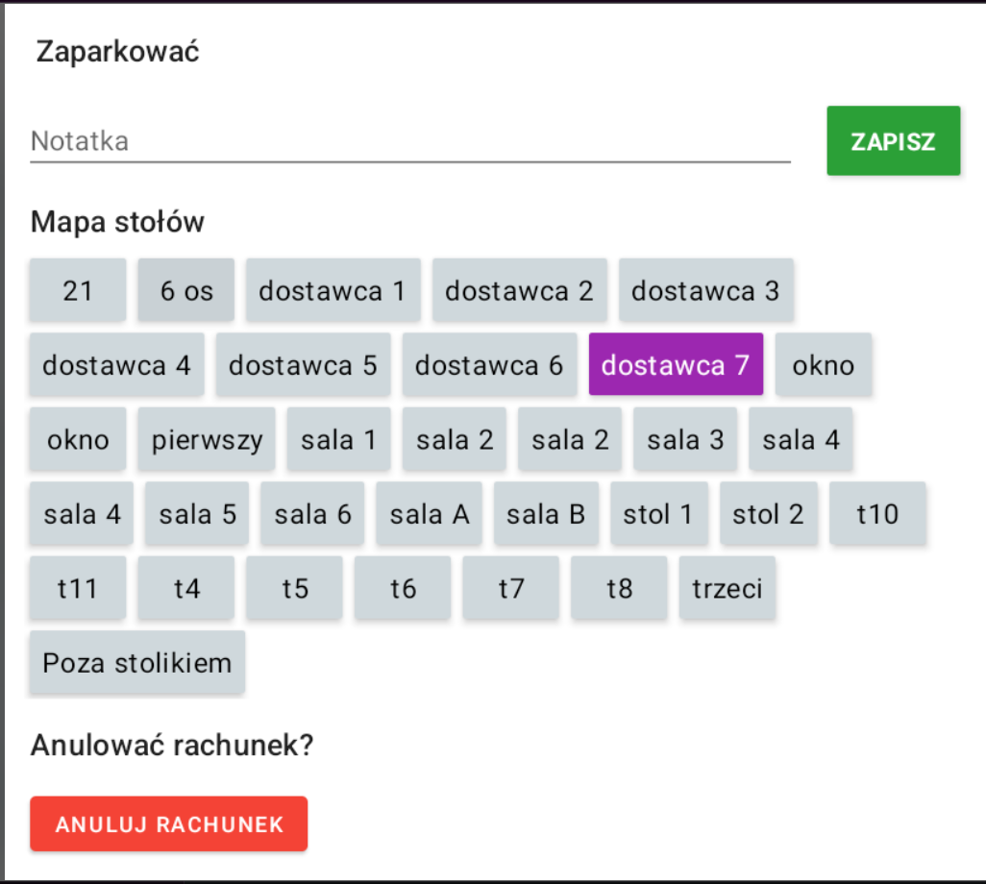The image size is (986, 884).
Task: Select sala A table button
Action: tap(430, 514)
